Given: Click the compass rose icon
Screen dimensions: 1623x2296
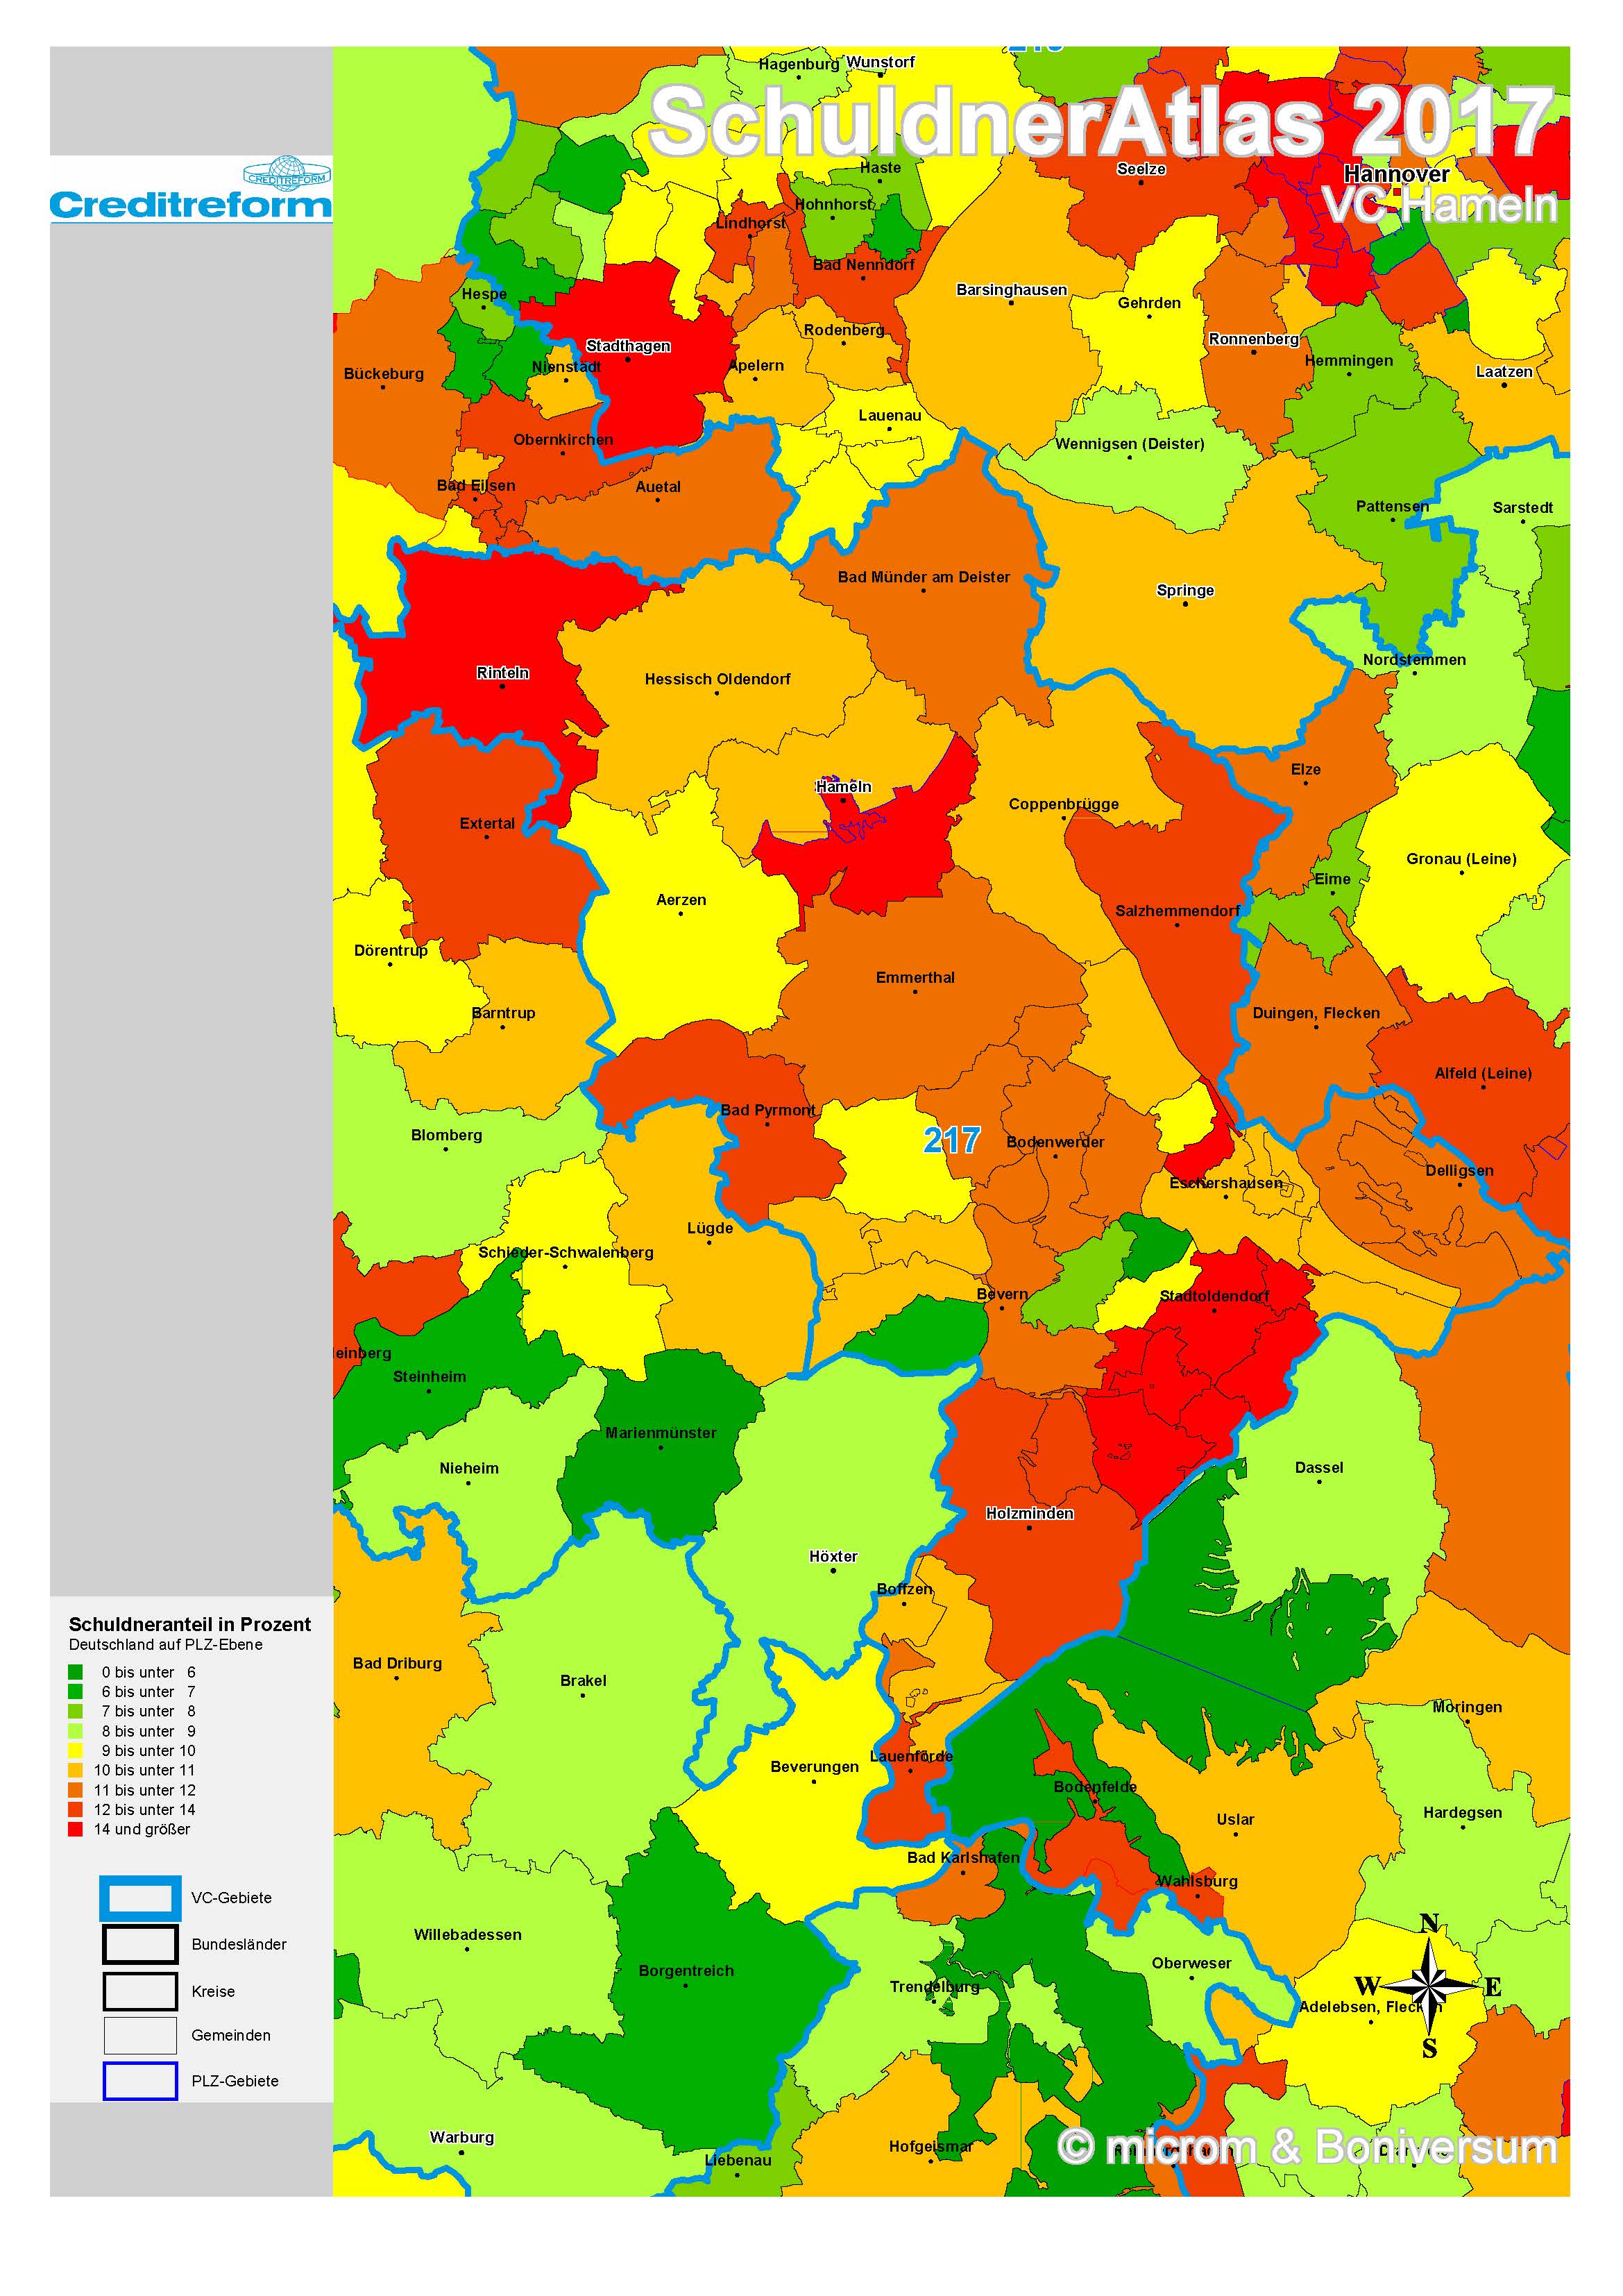Looking at the screenshot, I should pos(1429,1986).
